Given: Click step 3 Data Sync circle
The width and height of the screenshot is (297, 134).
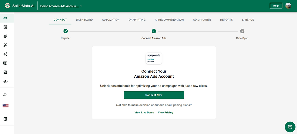Looking at the screenshot, I should (242, 31).
